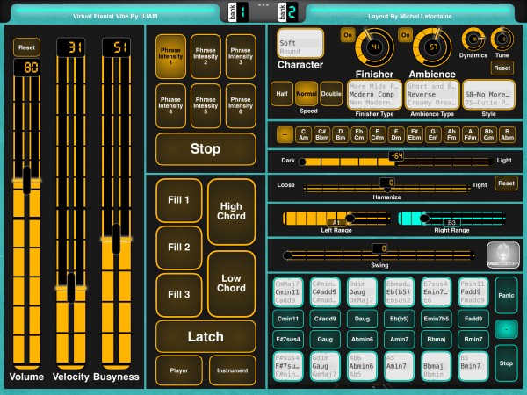Select the F# / Ebm key button
Image resolution: width=527 pixels, height=395 pixels.
(415, 134)
